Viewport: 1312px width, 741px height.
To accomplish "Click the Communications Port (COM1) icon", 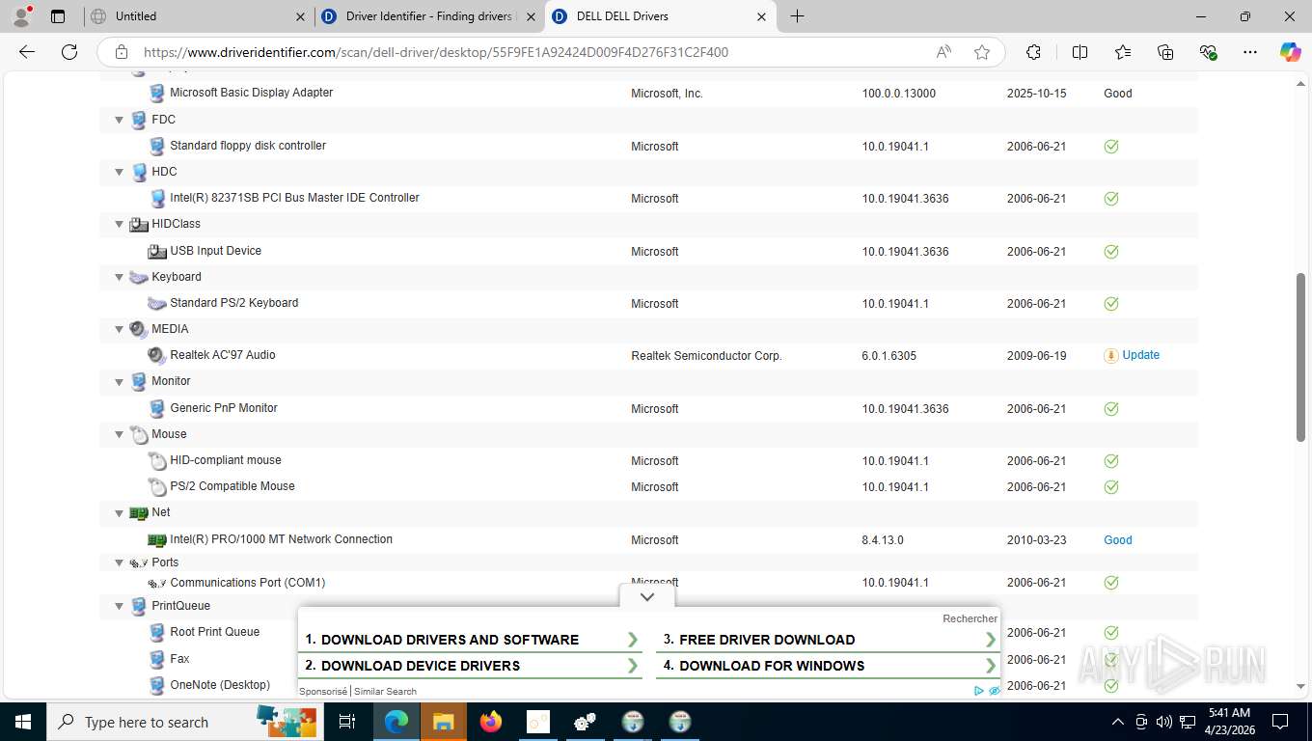I will [157, 583].
